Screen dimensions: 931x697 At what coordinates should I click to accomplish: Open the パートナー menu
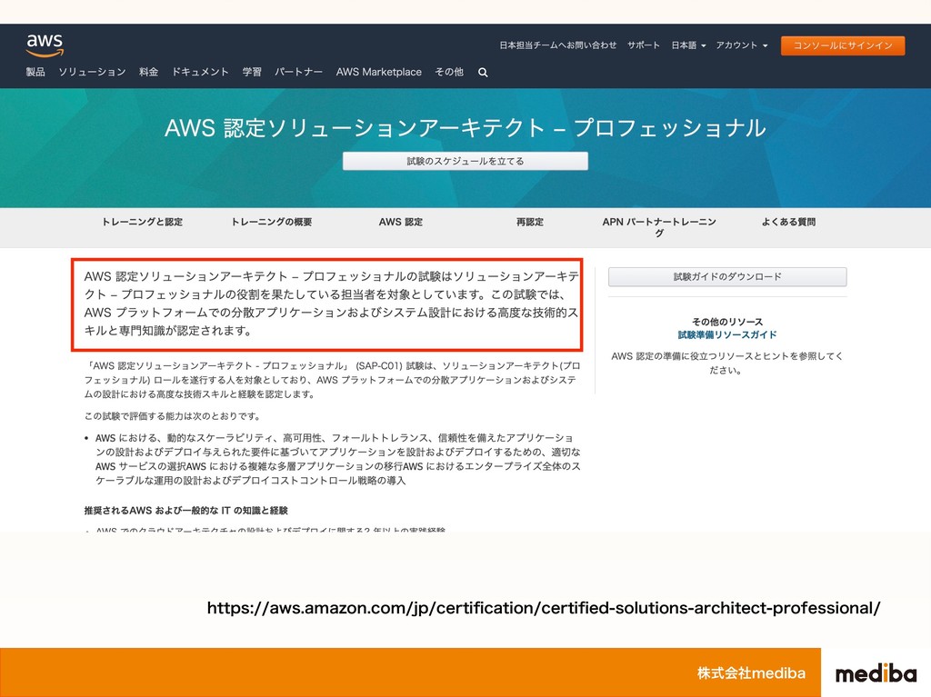pyautogui.click(x=298, y=72)
